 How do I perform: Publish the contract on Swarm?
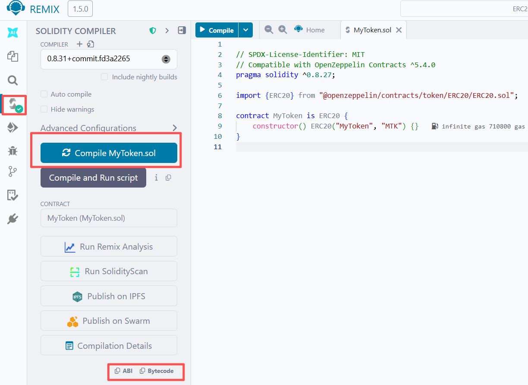coord(109,321)
